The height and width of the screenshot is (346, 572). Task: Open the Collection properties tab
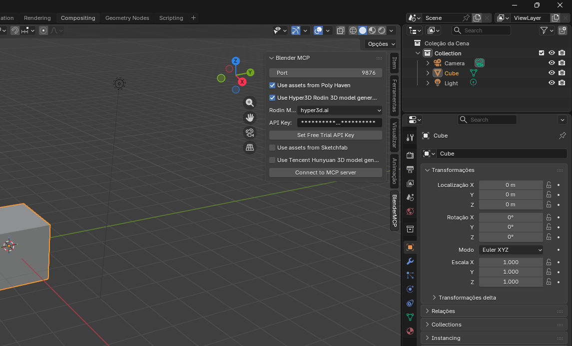(x=410, y=229)
